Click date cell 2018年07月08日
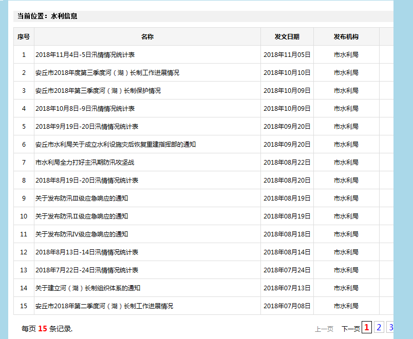This screenshot has width=413, height=339. point(287,306)
